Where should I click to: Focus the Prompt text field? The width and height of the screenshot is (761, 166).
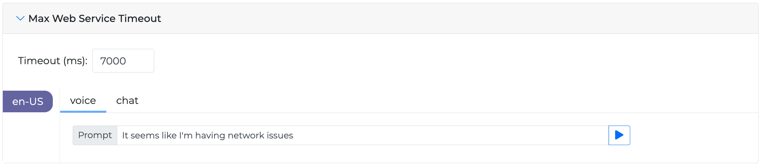point(362,135)
